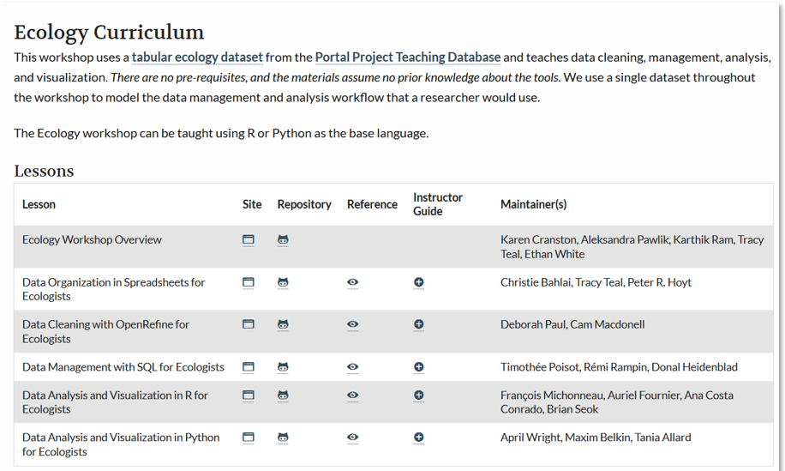View reference eye icon for Python lesson
The width and height of the screenshot is (785, 471).
pyautogui.click(x=352, y=438)
